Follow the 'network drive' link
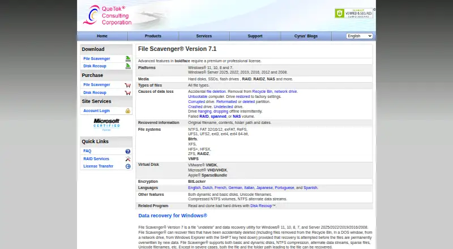This screenshot has height=249, width=453. (285, 92)
